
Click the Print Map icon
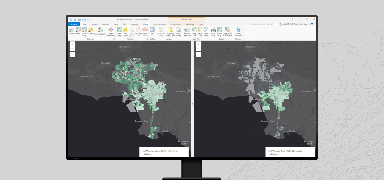tap(213, 31)
